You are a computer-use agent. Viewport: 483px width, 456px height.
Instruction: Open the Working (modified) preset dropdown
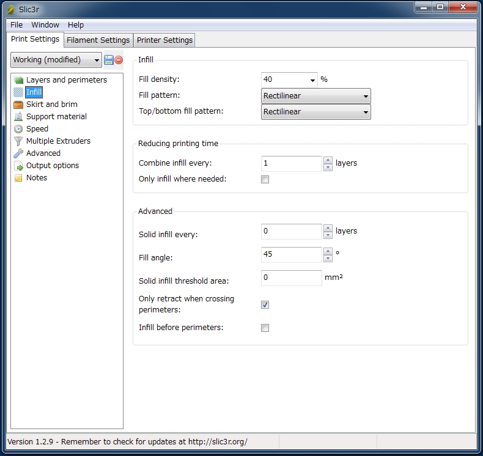[x=56, y=60]
